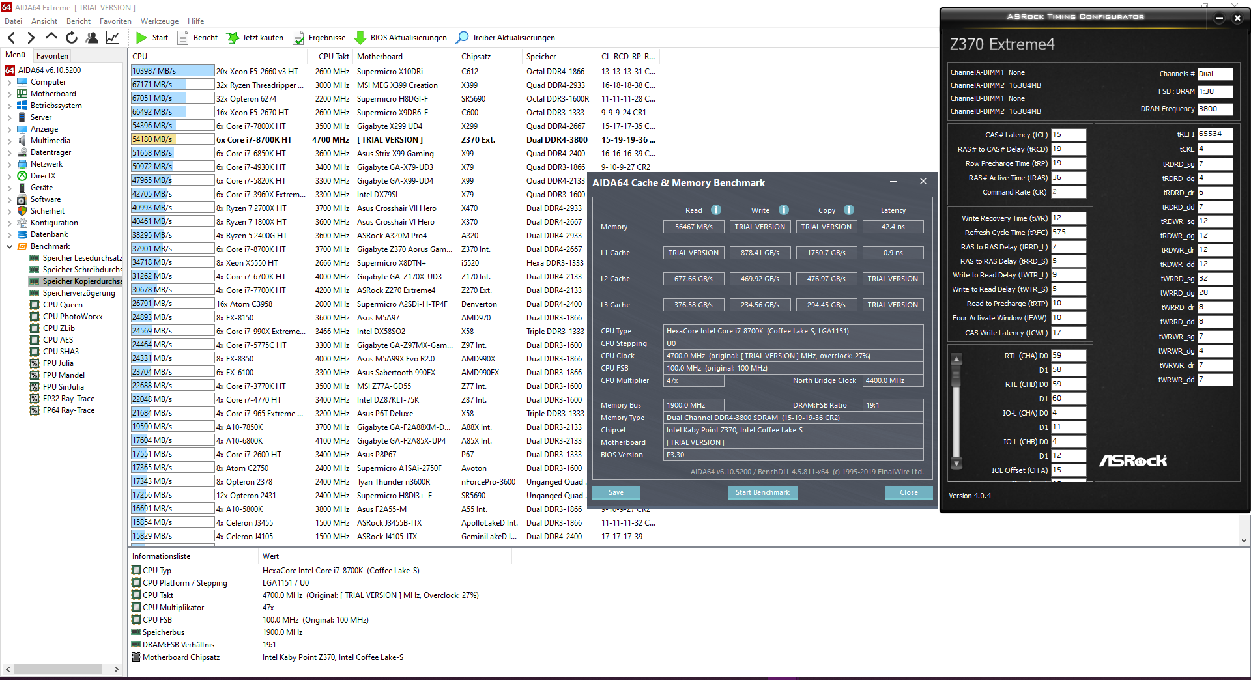Click Save in benchmark window
This screenshot has width=1251, height=680.
[x=616, y=492]
